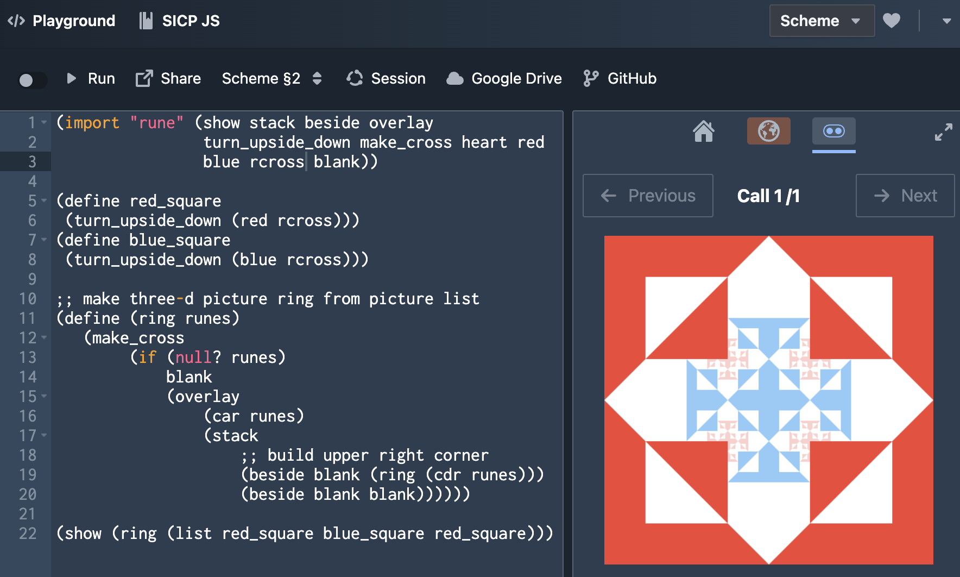Select the globe tab icon
The height and width of the screenshot is (577, 960).
coord(768,131)
